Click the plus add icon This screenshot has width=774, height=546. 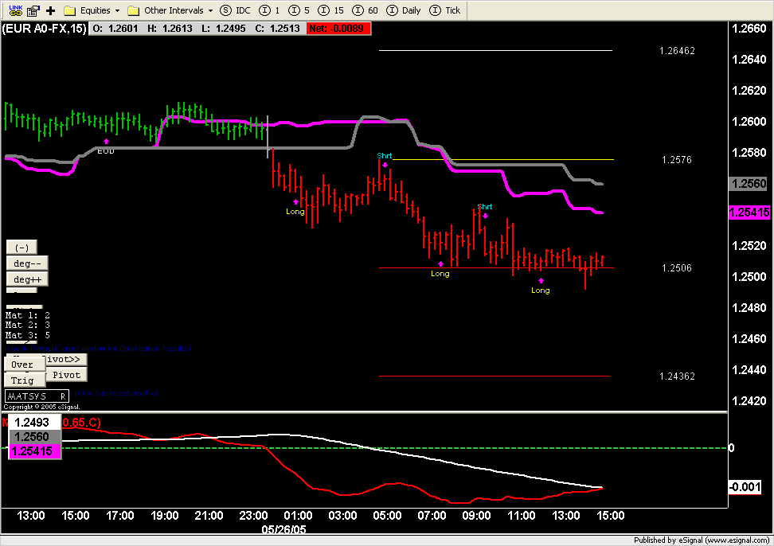(50, 10)
